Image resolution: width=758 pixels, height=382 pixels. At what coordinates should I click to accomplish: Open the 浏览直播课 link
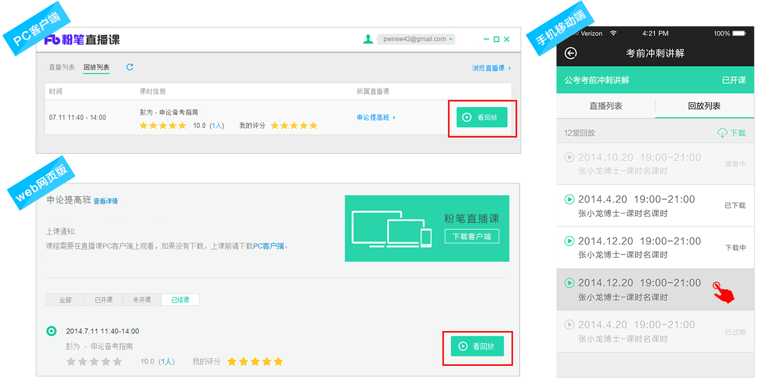pos(491,68)
